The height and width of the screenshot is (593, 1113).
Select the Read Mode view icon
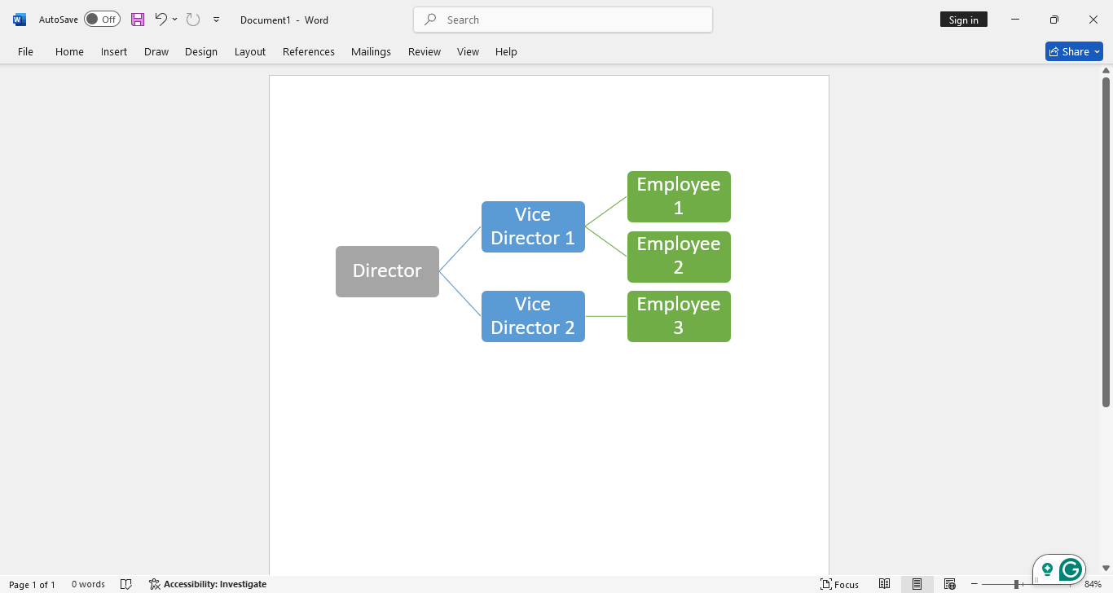coord(884,584)
